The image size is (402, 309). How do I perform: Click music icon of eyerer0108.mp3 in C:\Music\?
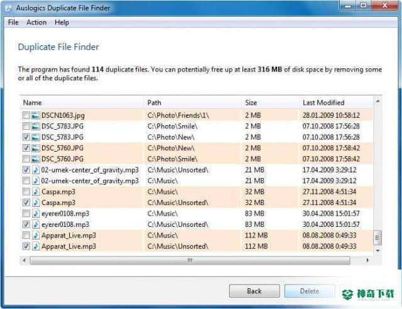[x=36, y=213]
